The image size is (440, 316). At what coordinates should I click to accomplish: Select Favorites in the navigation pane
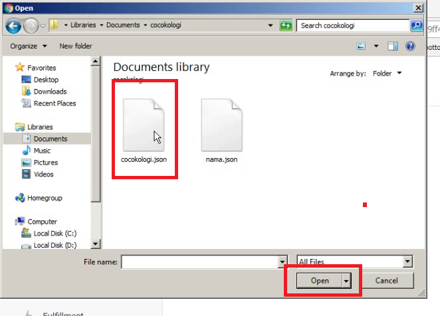[41, 68]
